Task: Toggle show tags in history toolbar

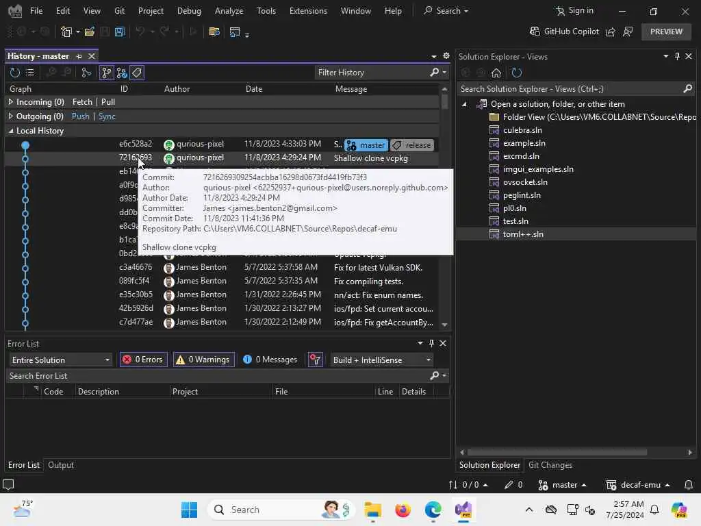Action: tap(137, 73)
